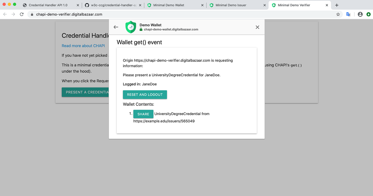Close the Minimal Demo Issuer tab
This screenshot has width=373, height=196.
click(x=265, y=5)
